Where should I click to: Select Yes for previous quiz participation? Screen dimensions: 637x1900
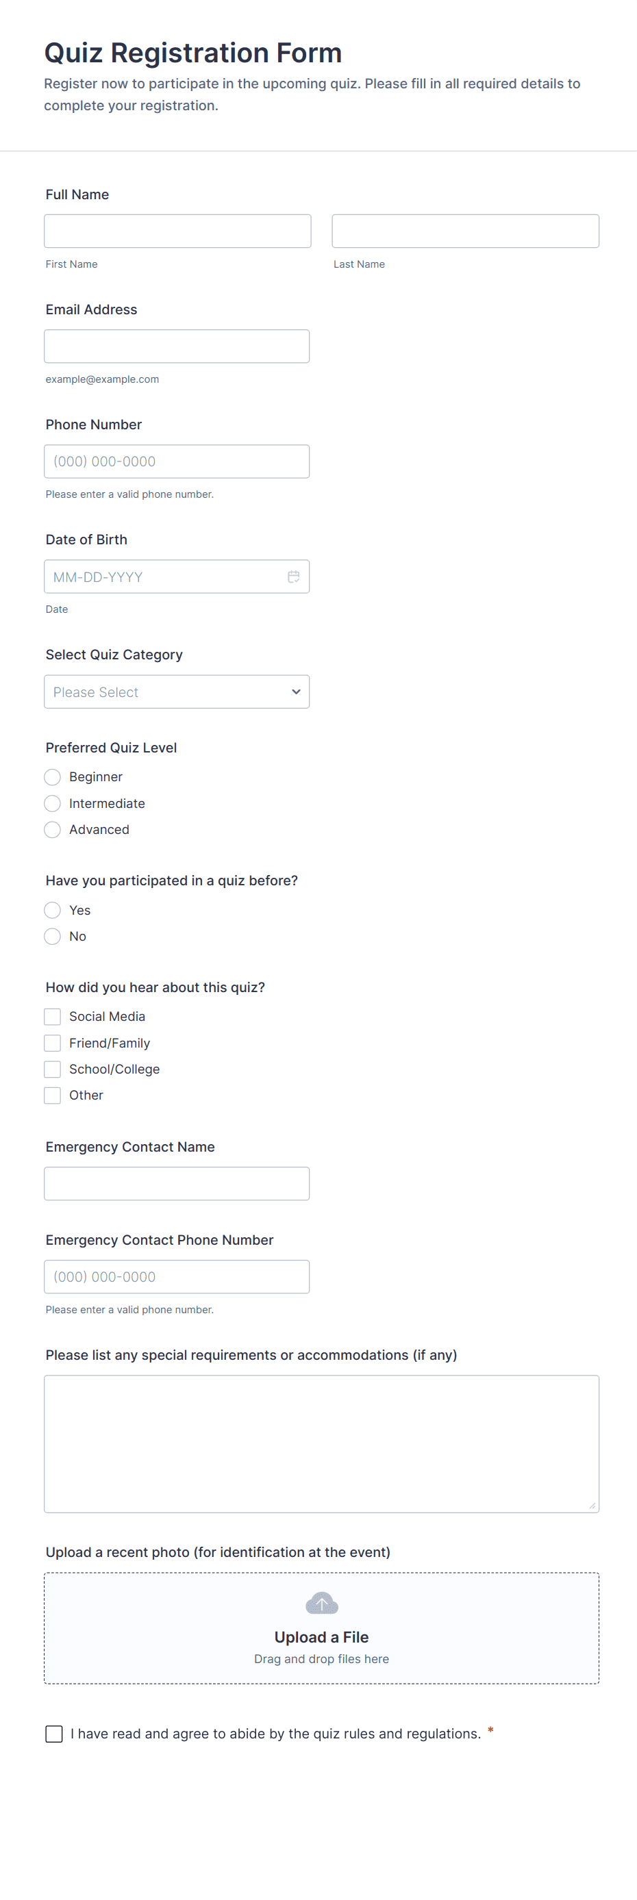pos(53,910)
